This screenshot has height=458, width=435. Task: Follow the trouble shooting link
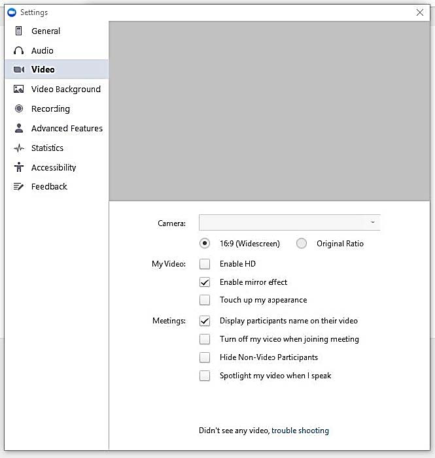pyautogui.click(x=300, y=431)
